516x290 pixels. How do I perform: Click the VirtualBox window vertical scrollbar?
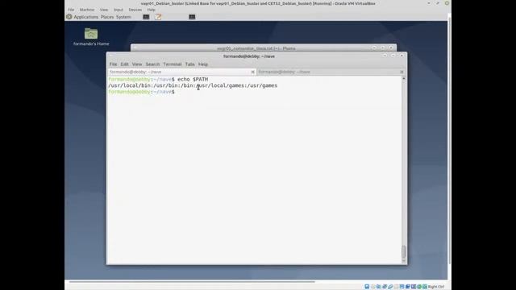[x=450, y=142]
